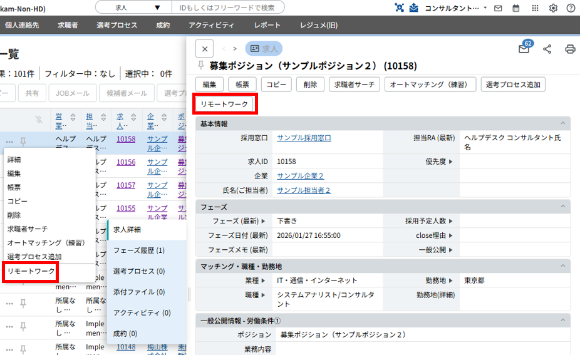Collapse the 基本情報 section
Screen dimensions: 580x355
tap(563, 124)
